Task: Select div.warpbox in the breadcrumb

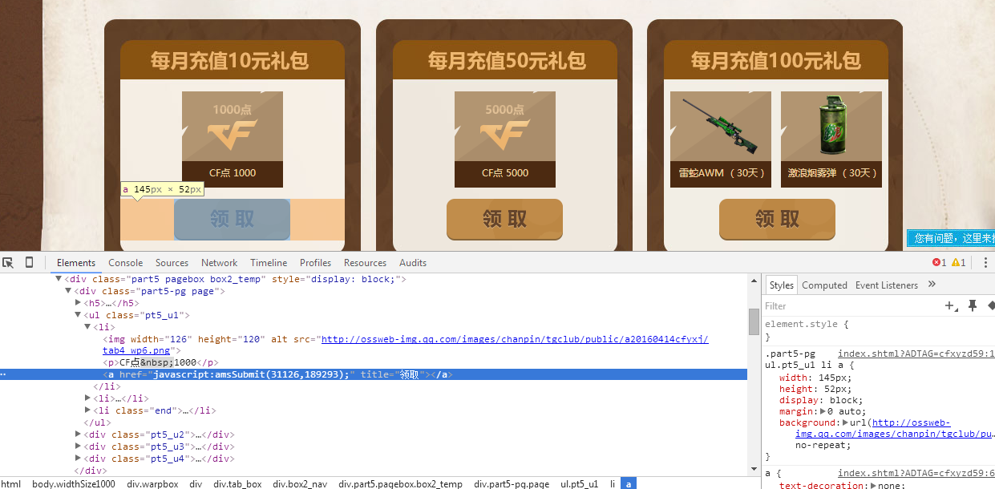Action: 152,483
